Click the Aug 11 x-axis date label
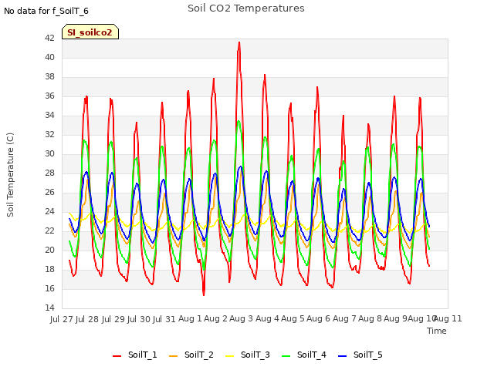This screenshot has width=494, height=370. point(448,319)
